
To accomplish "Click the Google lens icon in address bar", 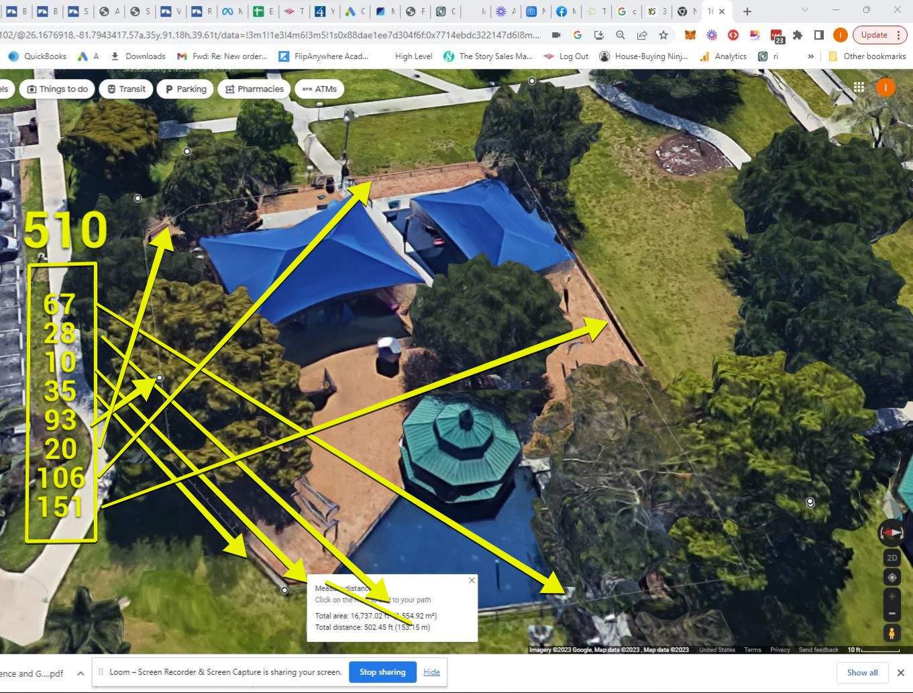I will tap(577, 35).
